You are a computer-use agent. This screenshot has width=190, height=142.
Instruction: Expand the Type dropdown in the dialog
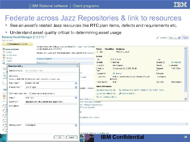coord(76,98)
